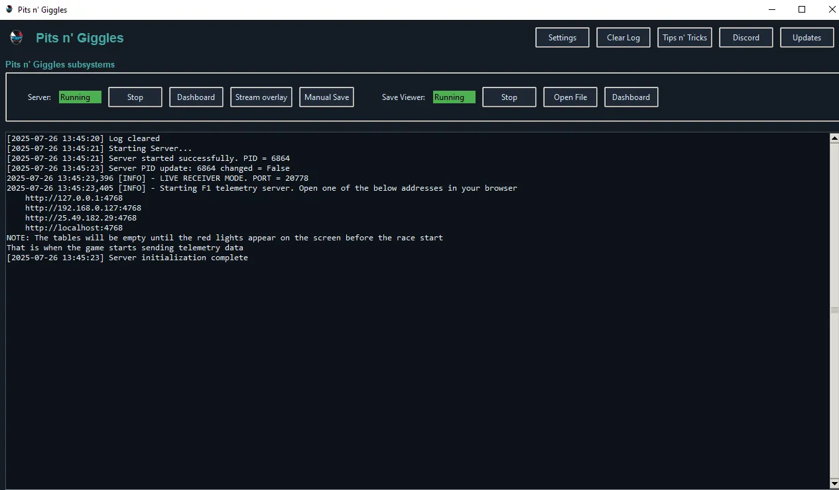Click the Pits n' Giggles logo icon
The image size is (839, 490).
pyautogui.click(x=16, y=38)
